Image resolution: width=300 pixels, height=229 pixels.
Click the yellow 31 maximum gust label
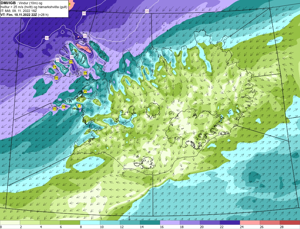(55, 109)
